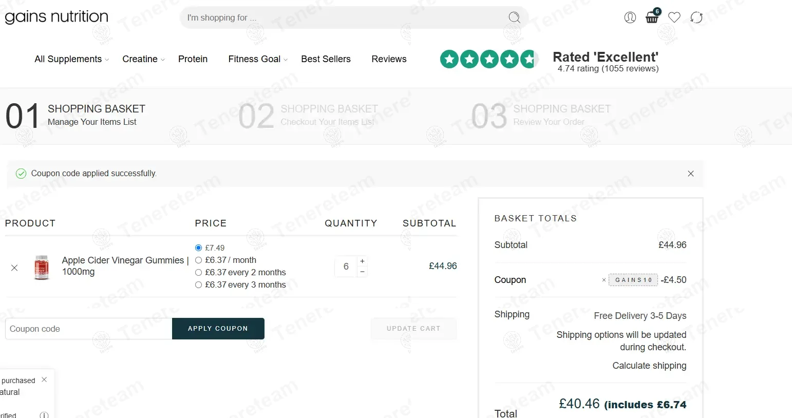Close the recently purchased popup
792x418 pixels.
click(44, 379)
